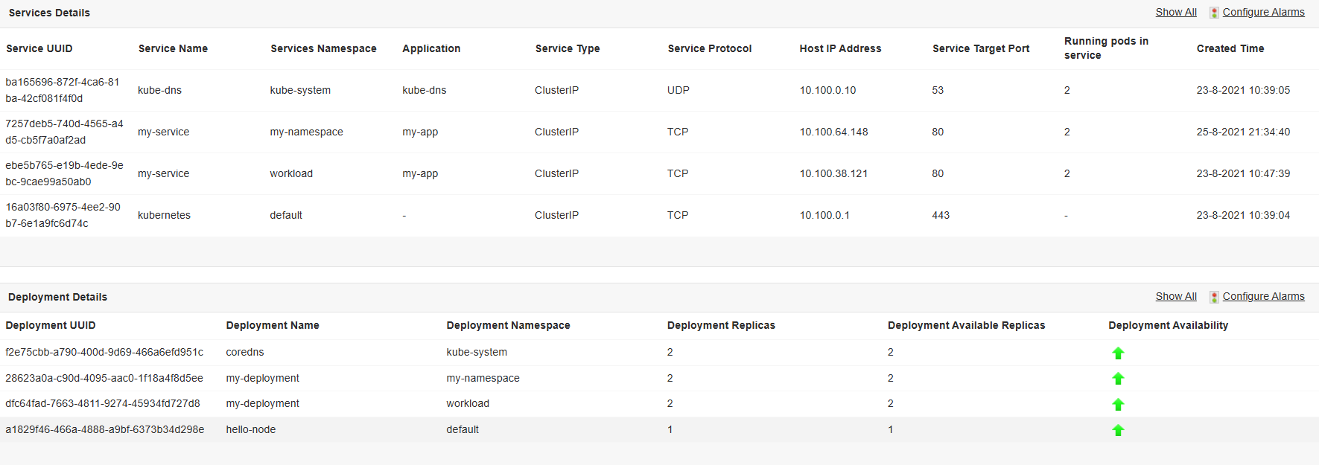Click the coredns deployment name
Screen dimensions: 1319x465
pos(244,352)
